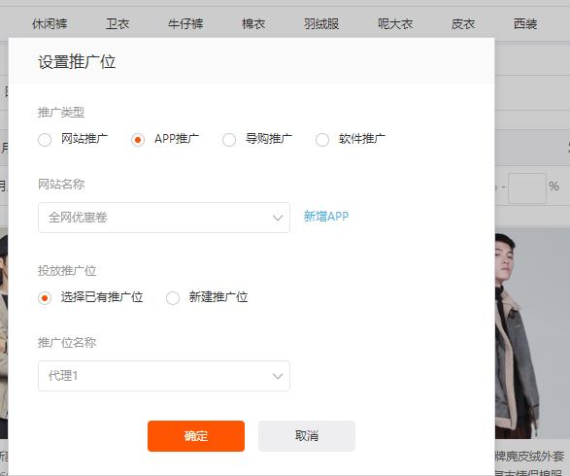Open 羽绒服 category tab

coord(321,24)
